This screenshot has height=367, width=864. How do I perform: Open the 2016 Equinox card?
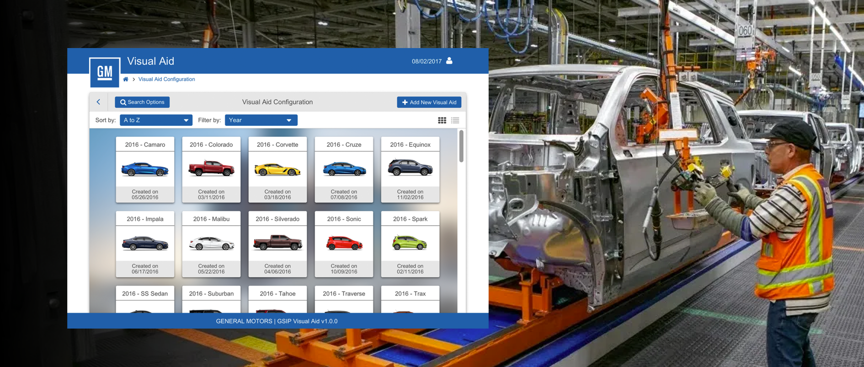click(410, 170)
